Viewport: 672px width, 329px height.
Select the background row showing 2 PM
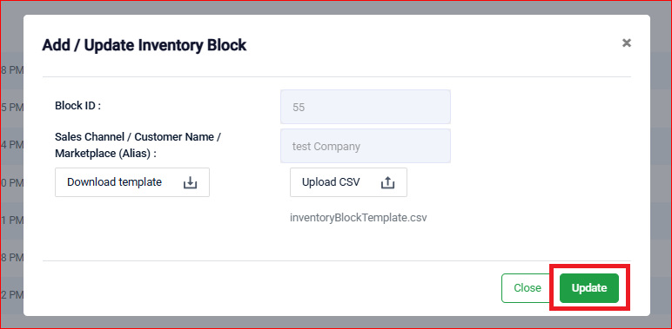point(11,295)
